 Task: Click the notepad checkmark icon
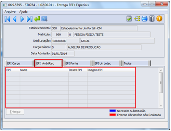pyautogui.click(x=129, y=18)
